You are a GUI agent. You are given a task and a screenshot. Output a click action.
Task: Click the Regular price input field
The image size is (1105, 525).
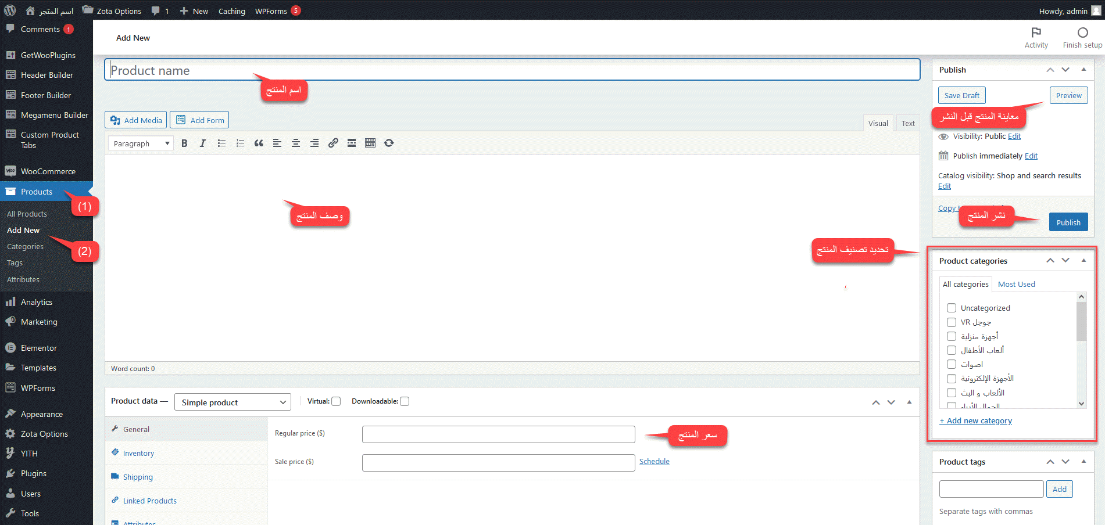click(x=498, y=434)
